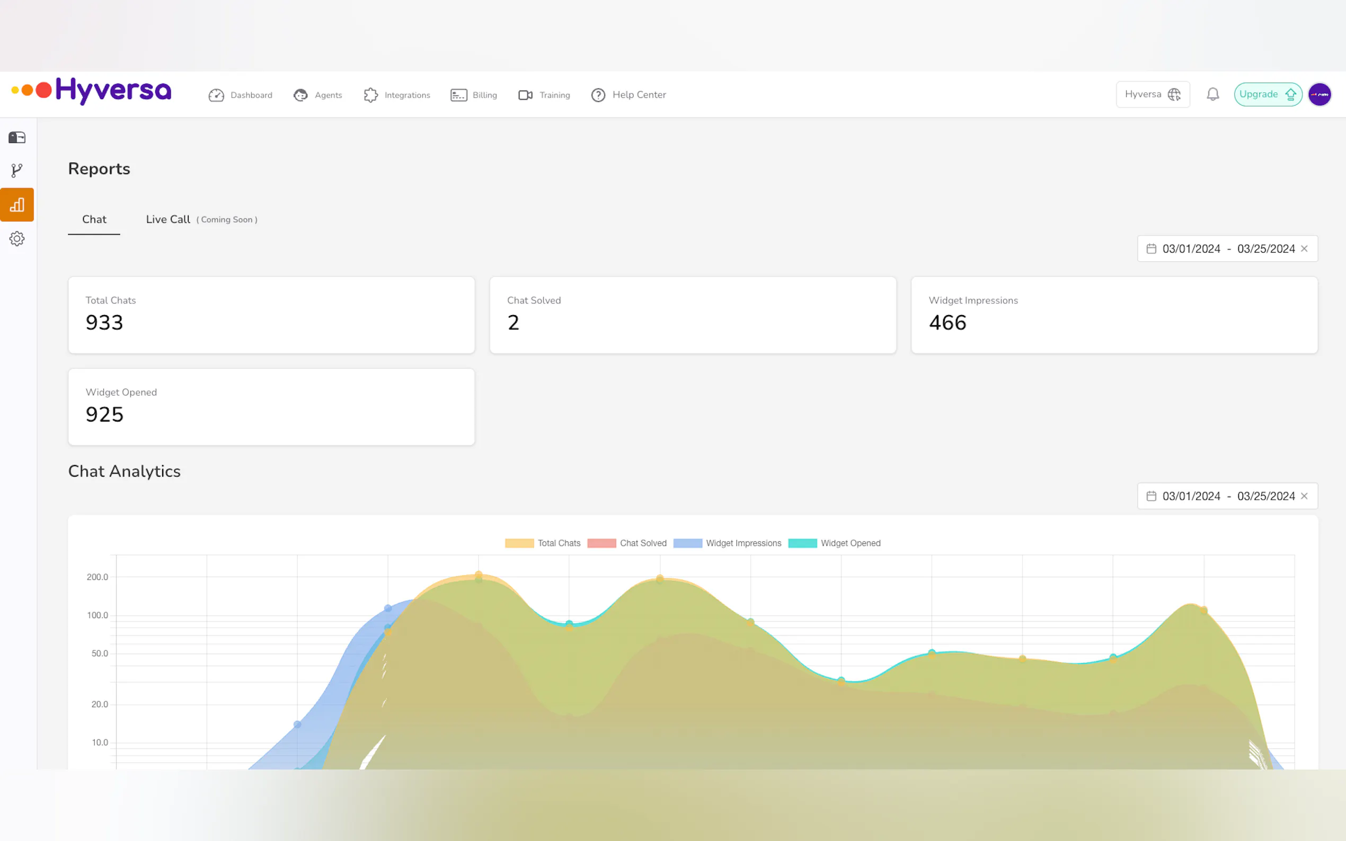Open the settings gear in sidebar

[x=17, y=239]
